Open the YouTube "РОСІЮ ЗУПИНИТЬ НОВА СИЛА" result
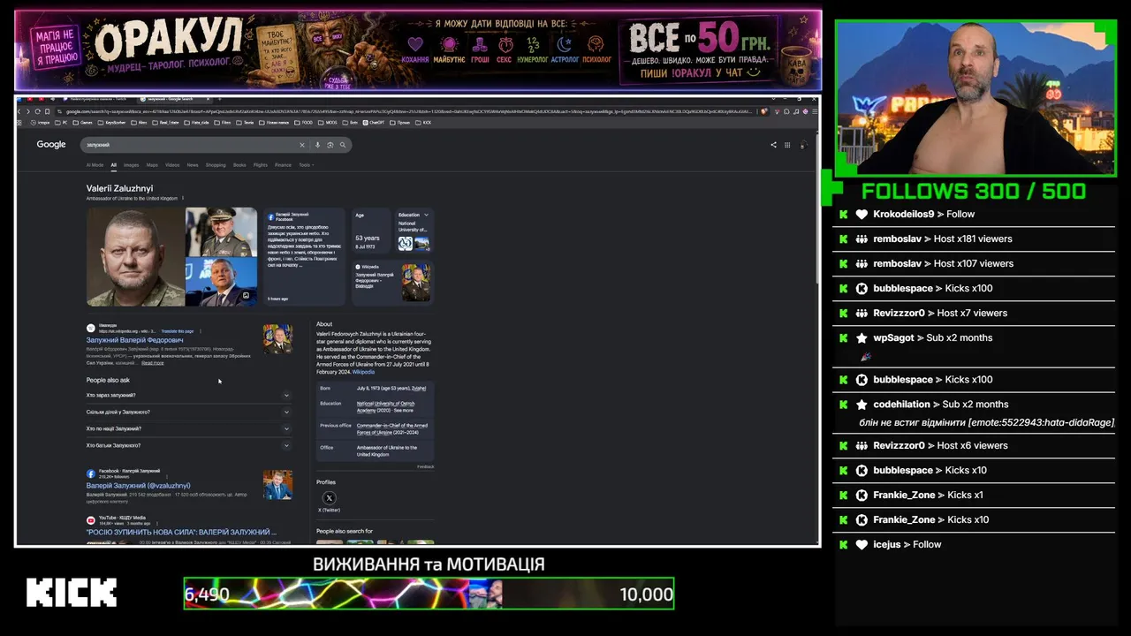The width and height of the screenshot is (1131, 636). (x=181, y=533)
